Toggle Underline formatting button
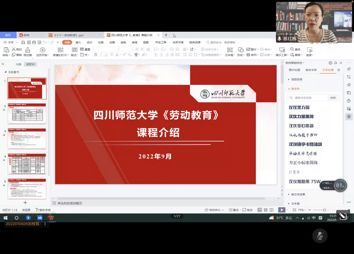Screen dimensions: 354x254 pos(106,55)
